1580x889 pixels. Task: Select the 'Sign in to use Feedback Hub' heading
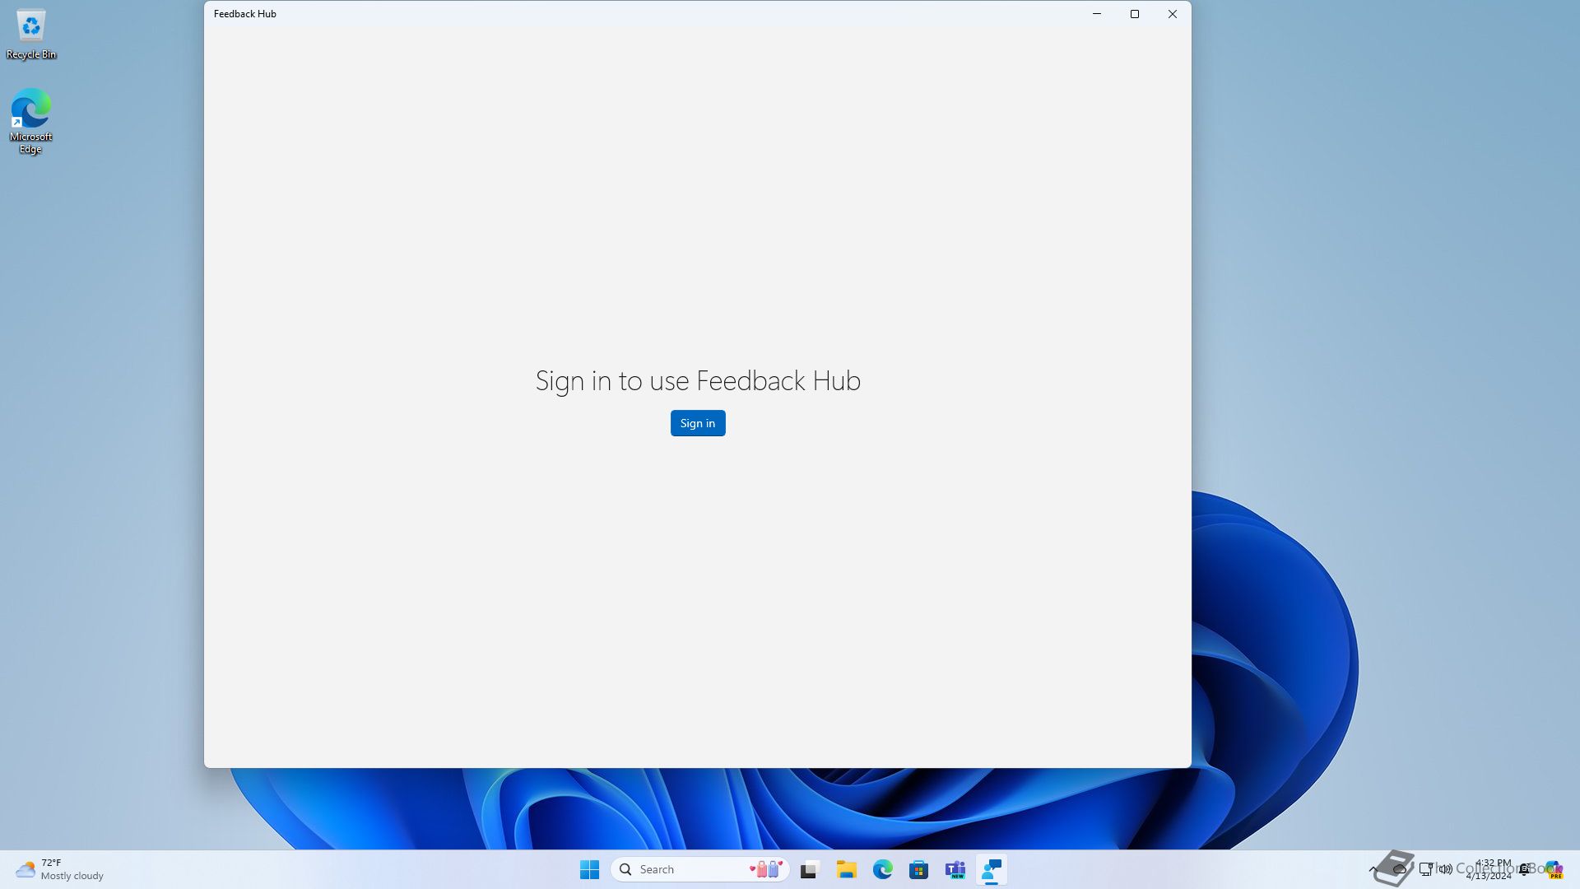(x=698, y=380)
